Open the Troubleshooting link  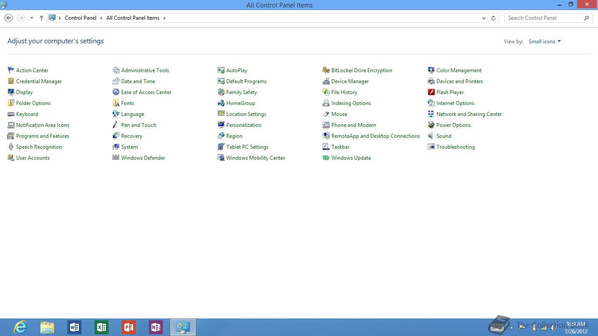pos(455,147)
